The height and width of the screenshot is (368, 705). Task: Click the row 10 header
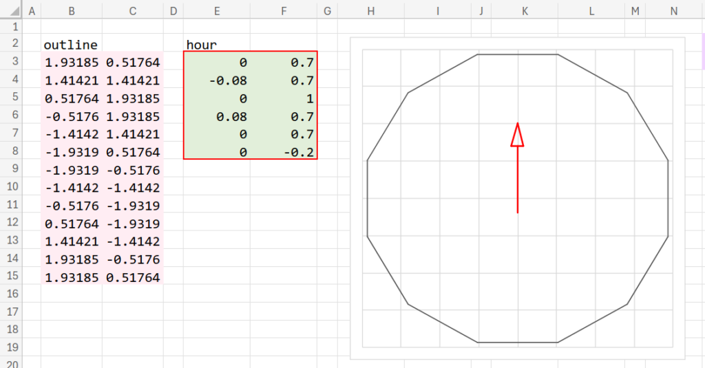11,188
